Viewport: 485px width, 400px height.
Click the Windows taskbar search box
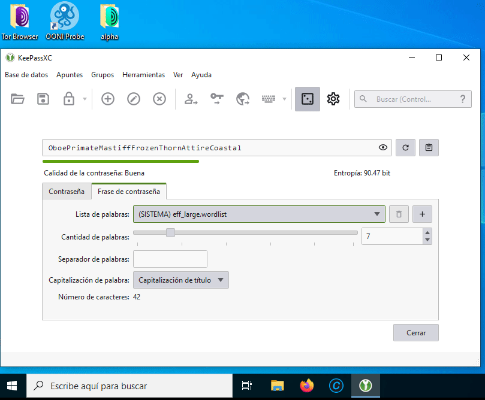coord(129,386)
